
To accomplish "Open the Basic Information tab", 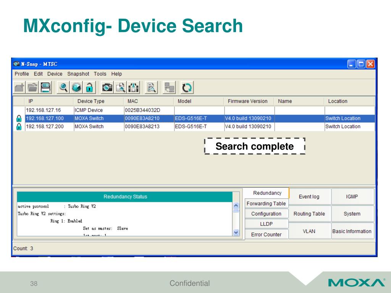I will pyautogui.click(x=352, y=231).
